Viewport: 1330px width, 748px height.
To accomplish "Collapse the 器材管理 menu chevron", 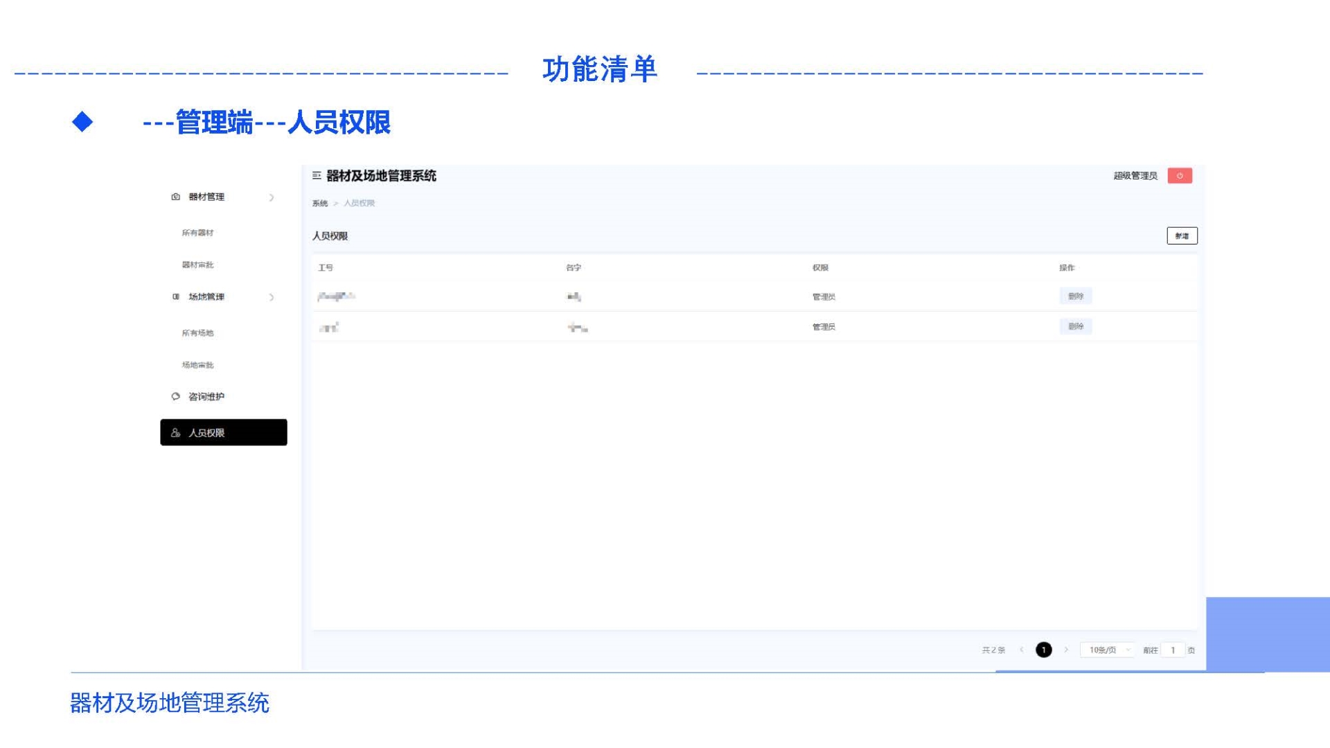I will click(272, 197).
